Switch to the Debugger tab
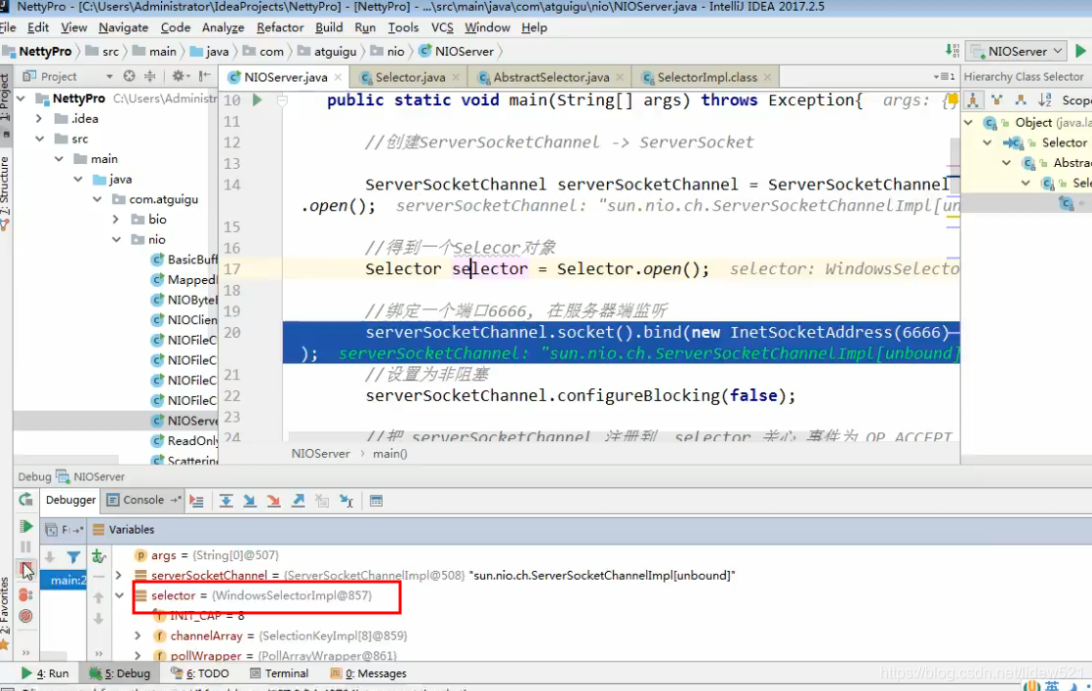Image resolution: width=1092 pixels, height=691 pixels. pos(70,500)
